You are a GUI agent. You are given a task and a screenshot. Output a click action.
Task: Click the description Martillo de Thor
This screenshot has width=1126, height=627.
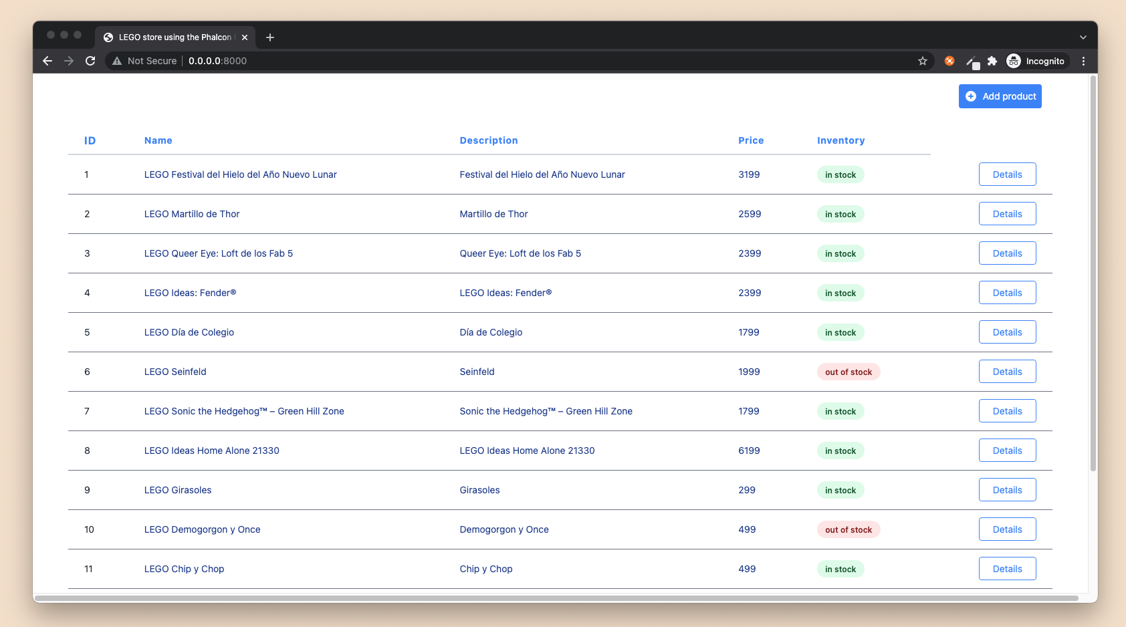pos(493,214)
